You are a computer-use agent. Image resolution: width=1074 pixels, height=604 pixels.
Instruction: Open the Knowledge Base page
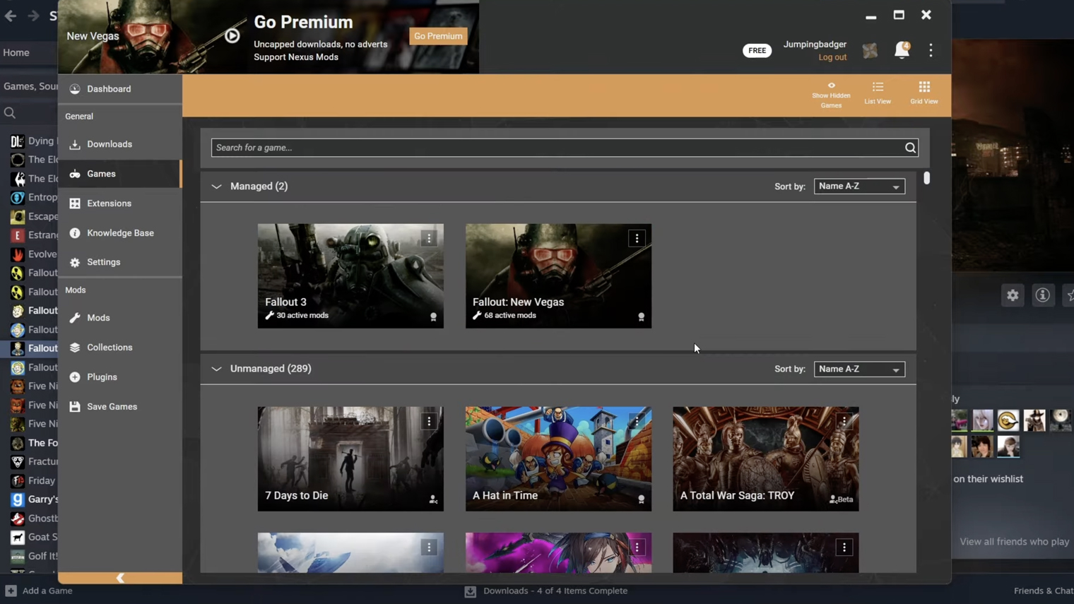coord(119,233)
